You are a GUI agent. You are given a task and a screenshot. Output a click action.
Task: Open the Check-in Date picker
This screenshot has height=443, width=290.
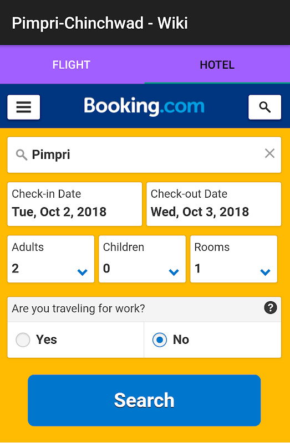(75, 204)
